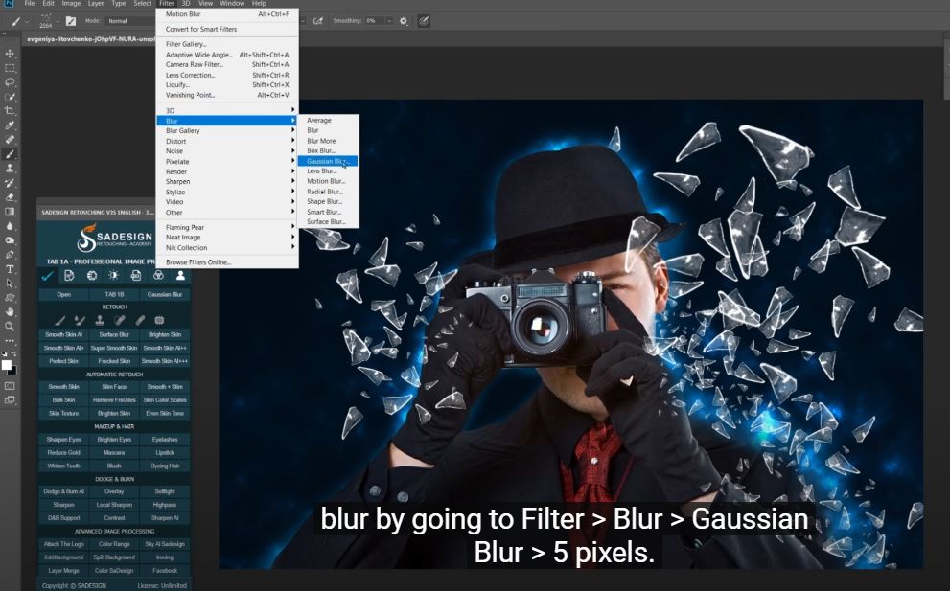Open the smoothing options gear
The height and width of the screenshot is (591, 950).
403,20
